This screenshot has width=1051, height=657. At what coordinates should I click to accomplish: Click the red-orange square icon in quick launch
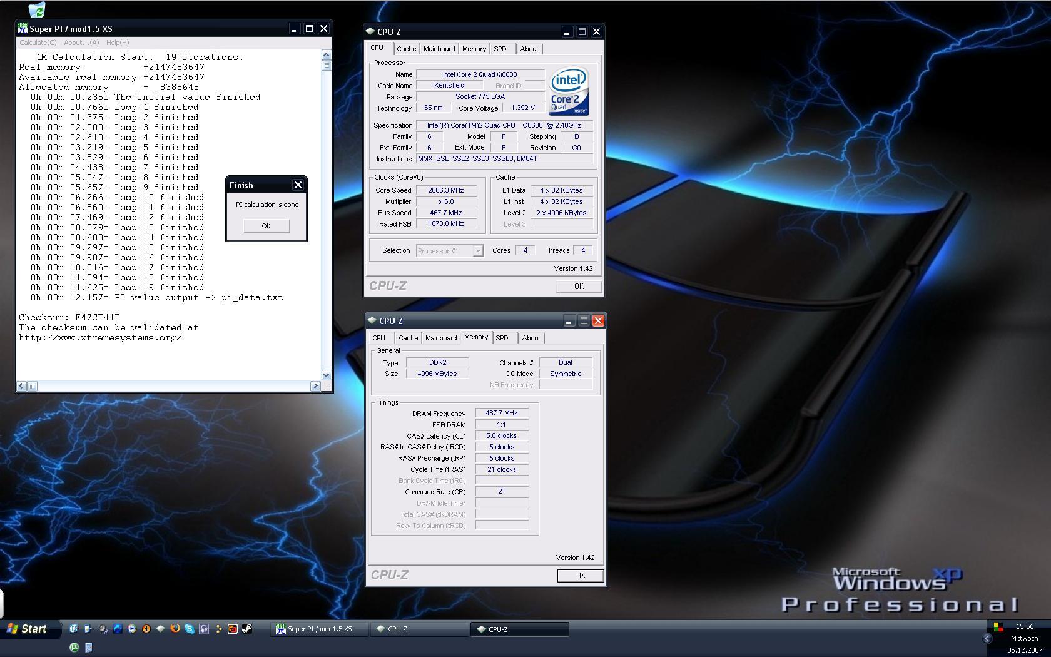233,628
